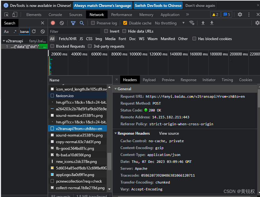The height and width of the screenshot is (197, 260).
Task: Click request list scroll up arrow
Action: click(x=109, y=87)
